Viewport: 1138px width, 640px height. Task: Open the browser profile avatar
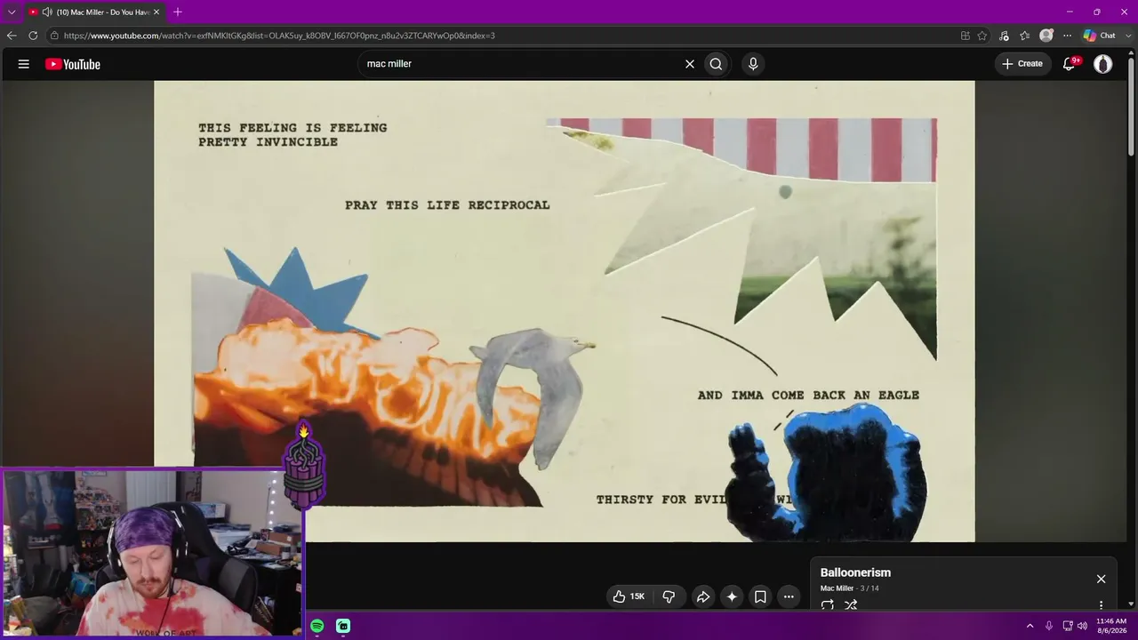[x=1046, y=36]
